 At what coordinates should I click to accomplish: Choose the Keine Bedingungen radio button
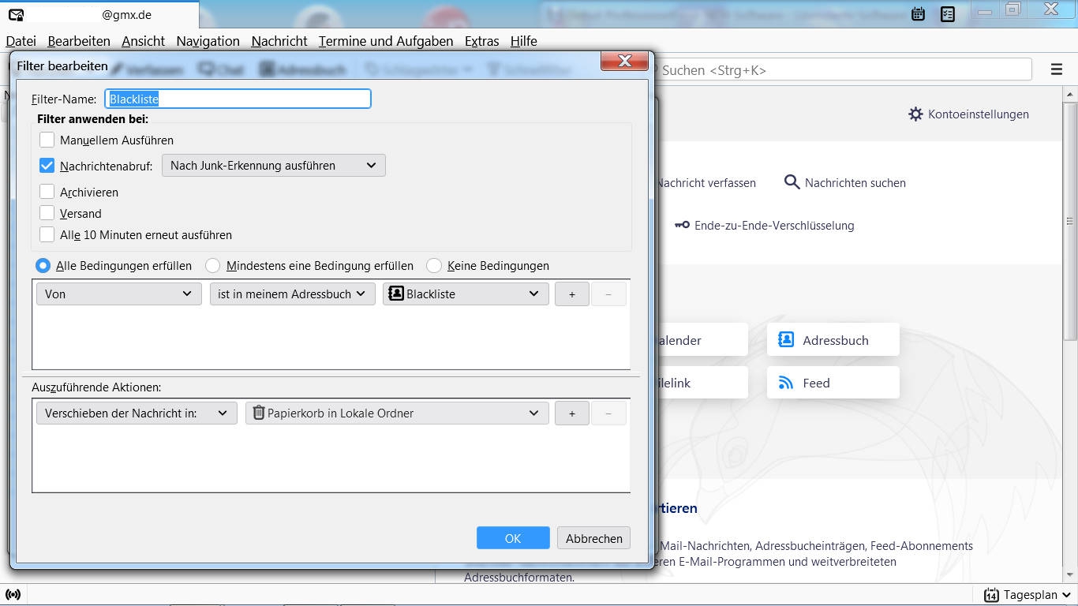[433, 266]
